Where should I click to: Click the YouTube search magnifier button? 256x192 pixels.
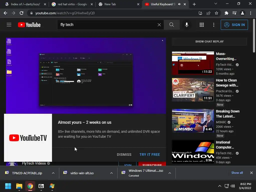click(171, 25)
